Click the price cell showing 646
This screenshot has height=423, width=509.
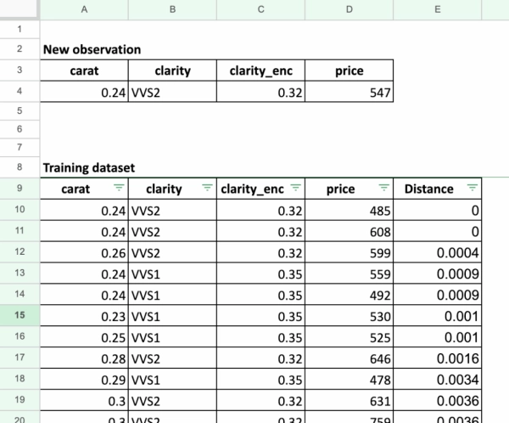(350, 358)
